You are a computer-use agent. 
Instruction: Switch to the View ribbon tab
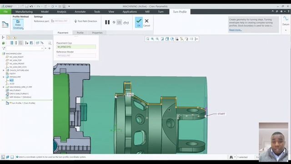click(111, 12)
